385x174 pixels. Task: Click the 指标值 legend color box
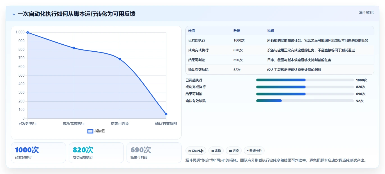(90, 131)
